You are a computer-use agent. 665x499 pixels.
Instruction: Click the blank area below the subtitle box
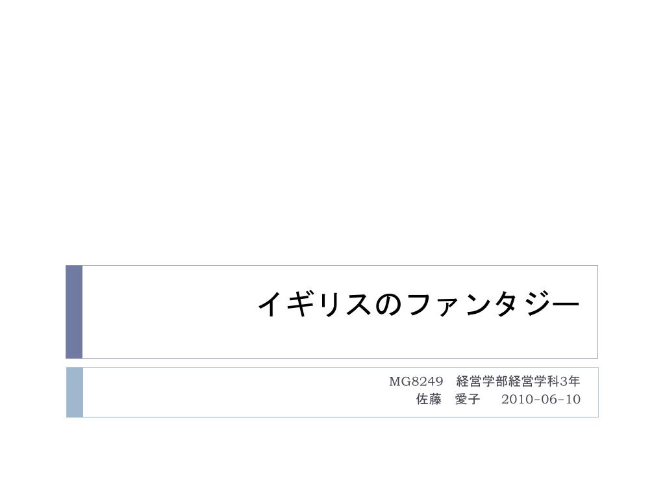coord(332,458)
